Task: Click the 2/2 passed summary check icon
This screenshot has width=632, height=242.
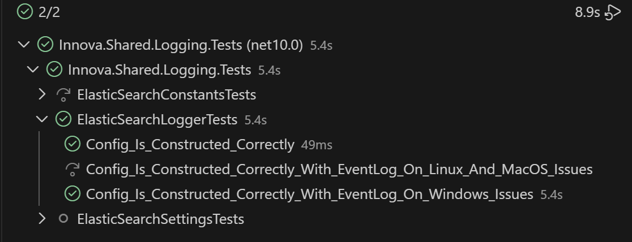Action: tap(25, 12)
